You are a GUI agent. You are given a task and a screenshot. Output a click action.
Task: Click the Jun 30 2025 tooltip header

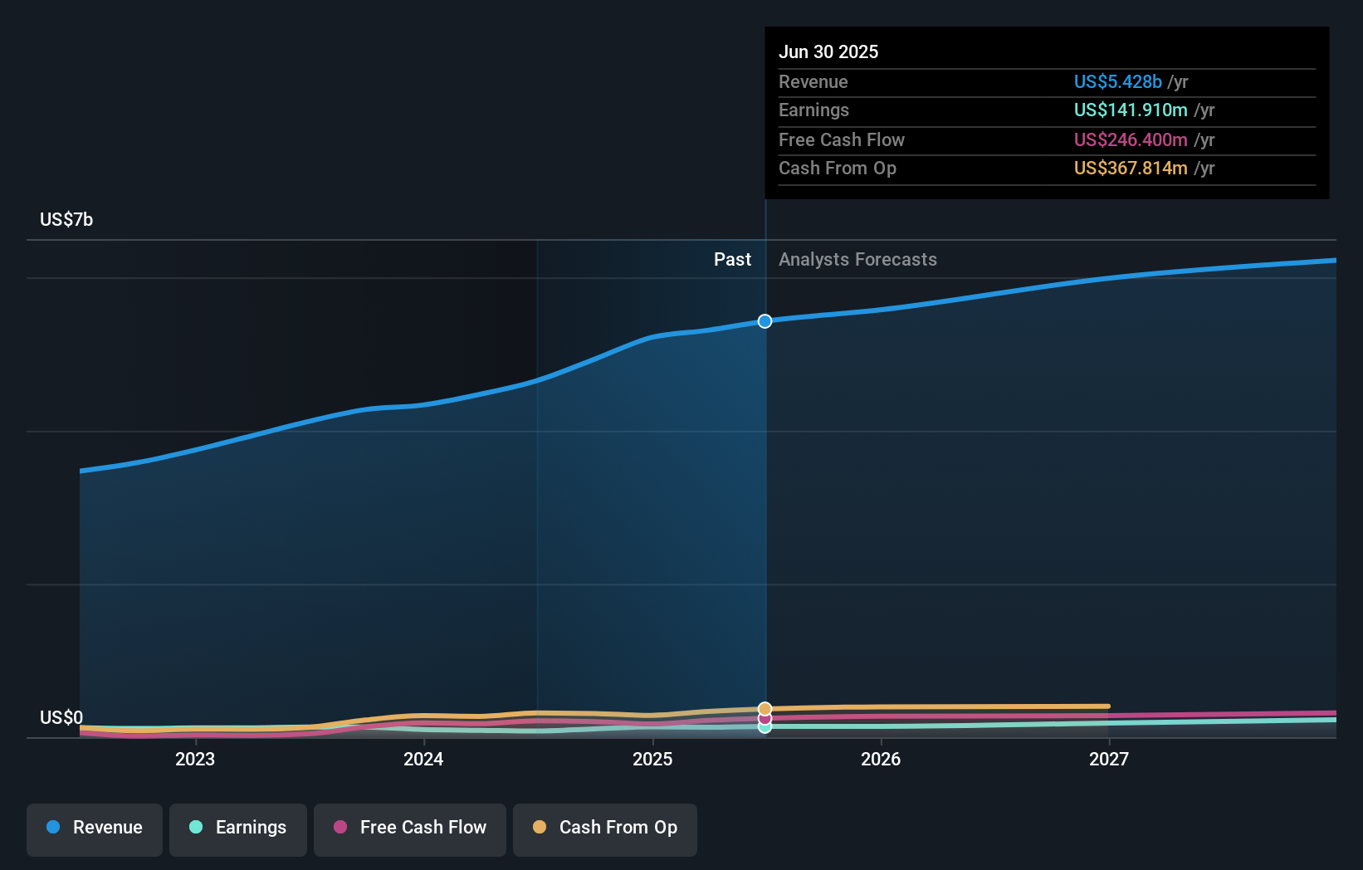(828, 51)
